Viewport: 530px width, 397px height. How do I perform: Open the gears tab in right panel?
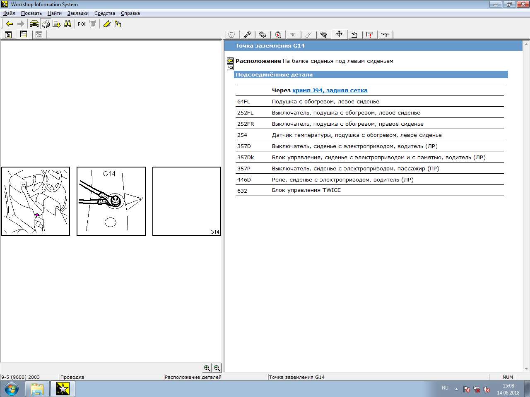pyautogui.click(x=263, y=35)
